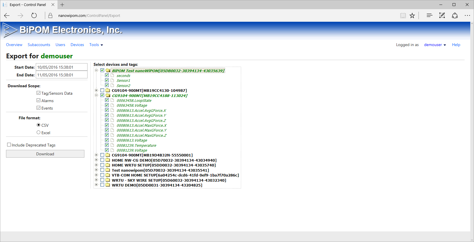Click folder icon of HOME WRTU SETUP
474x242 pixels.
tap(108, 165)
